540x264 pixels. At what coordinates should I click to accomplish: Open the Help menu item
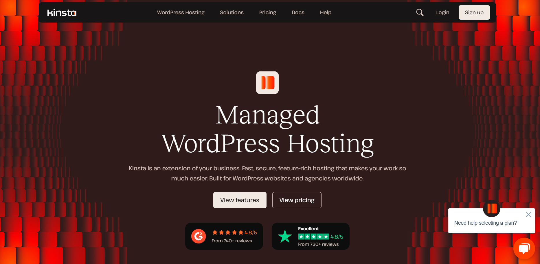pos(326,12)
